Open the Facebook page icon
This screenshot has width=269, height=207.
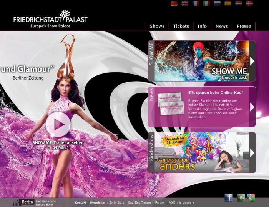[x=229, y=197]
